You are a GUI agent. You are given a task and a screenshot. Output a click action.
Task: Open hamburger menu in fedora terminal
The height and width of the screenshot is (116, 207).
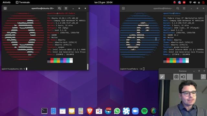184,8
